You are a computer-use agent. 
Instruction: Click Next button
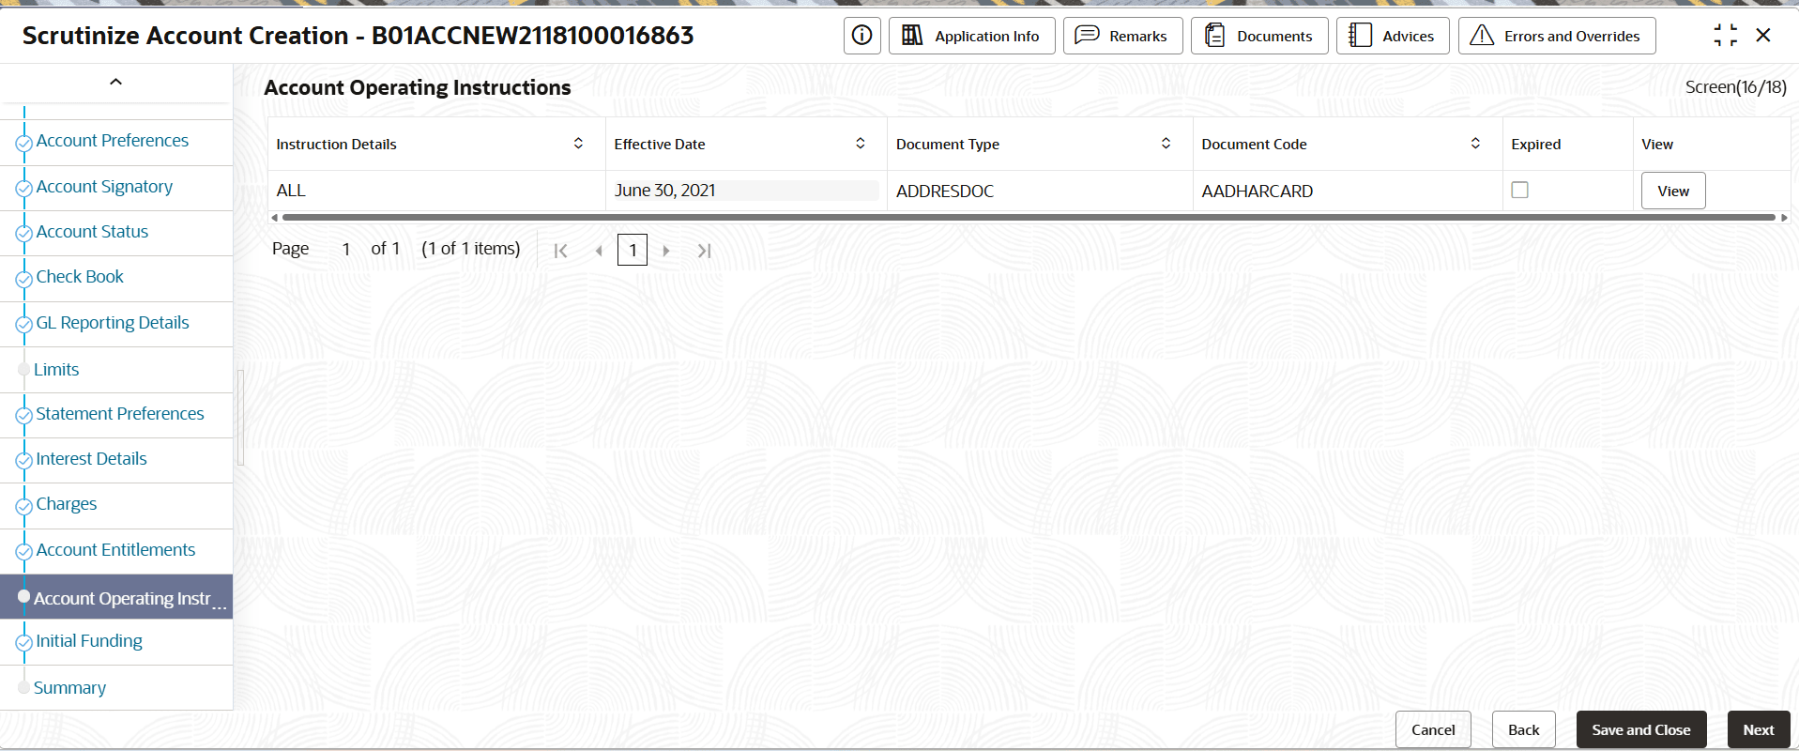click(x=1759, y=729)
